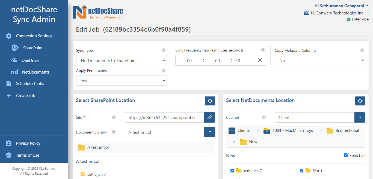Click Apply Permissions help question icon
The image size is (373, 179).
coord(164,71)
